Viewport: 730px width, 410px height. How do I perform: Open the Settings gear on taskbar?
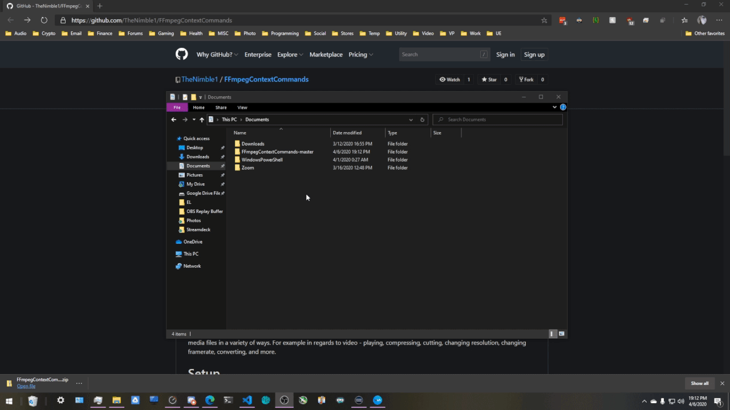tap(60, 400)
